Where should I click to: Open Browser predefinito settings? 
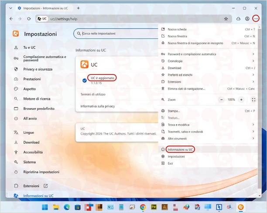tap(39, 108)
